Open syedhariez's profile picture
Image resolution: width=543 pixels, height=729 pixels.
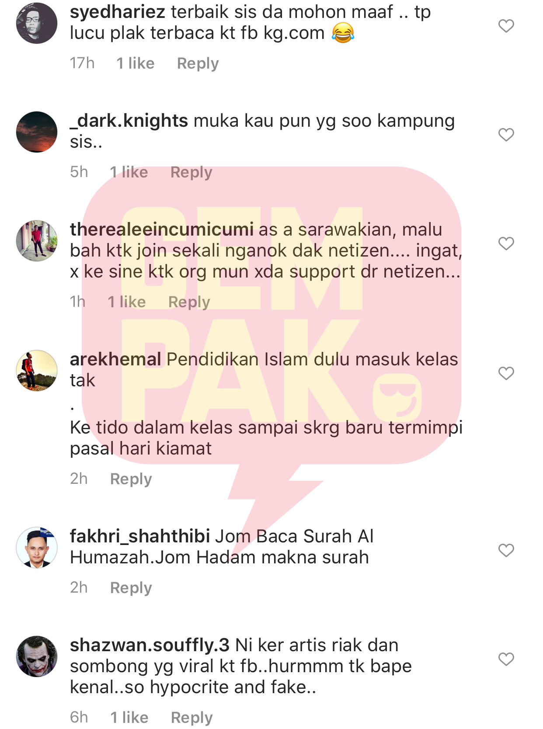(37, 23)
